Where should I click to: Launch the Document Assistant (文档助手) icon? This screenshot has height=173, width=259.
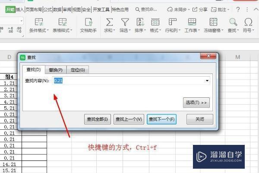[88, 22]
